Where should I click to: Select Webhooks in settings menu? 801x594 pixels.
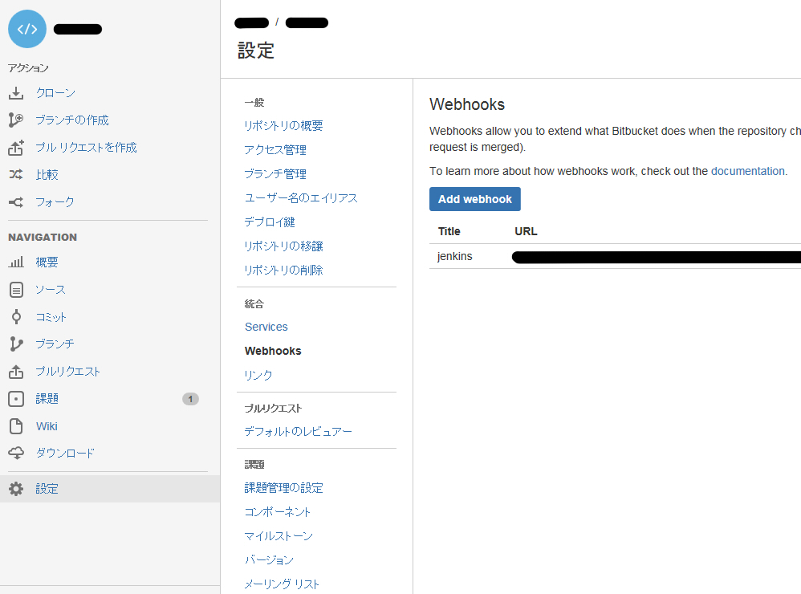pyautogui.click(x=273, y=351)
